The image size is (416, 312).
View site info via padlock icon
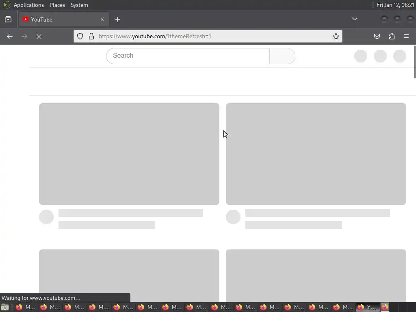[91, 36]
